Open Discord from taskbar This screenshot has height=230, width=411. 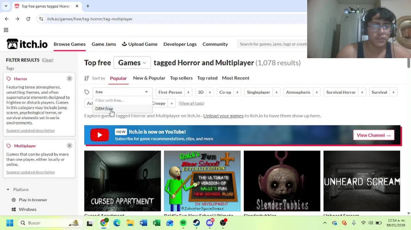click(x=210, y=223)
